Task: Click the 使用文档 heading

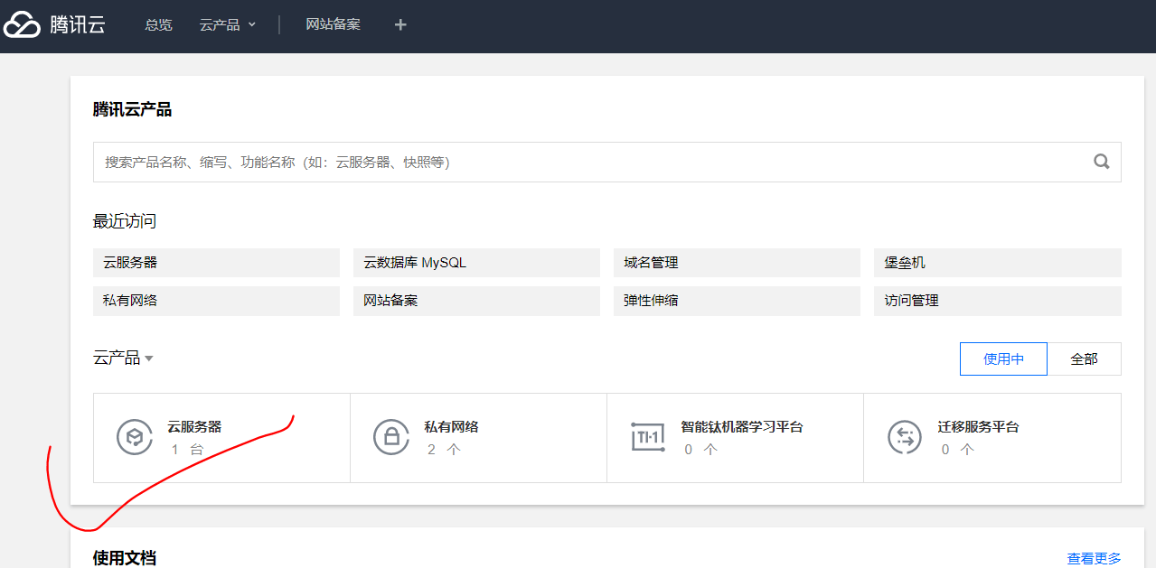Action: coord(125,558)
